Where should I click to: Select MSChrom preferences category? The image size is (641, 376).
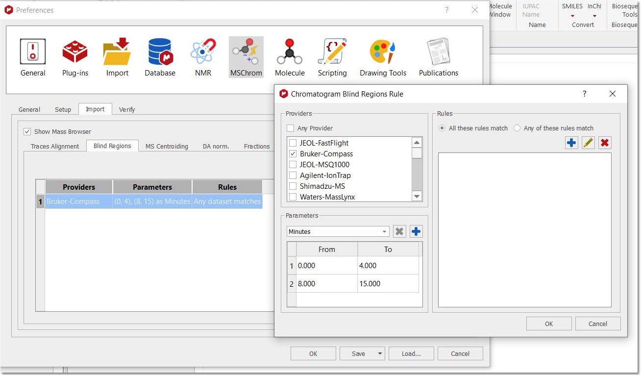click(246, 58)
